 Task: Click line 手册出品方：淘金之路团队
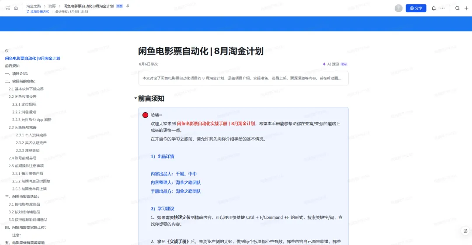pyautogui.click(x=176, y=191)
